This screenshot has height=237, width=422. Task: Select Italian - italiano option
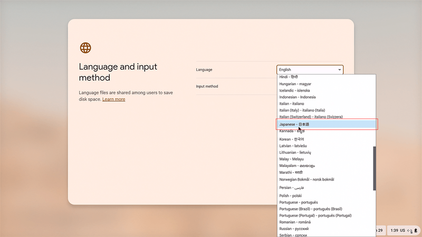[x=326, y=104]
